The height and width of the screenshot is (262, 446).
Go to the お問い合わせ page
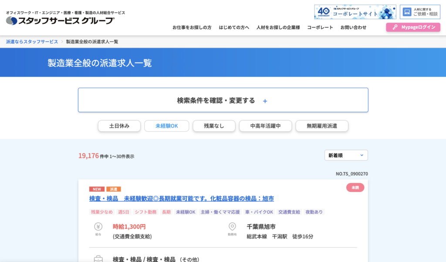(353, 27)
